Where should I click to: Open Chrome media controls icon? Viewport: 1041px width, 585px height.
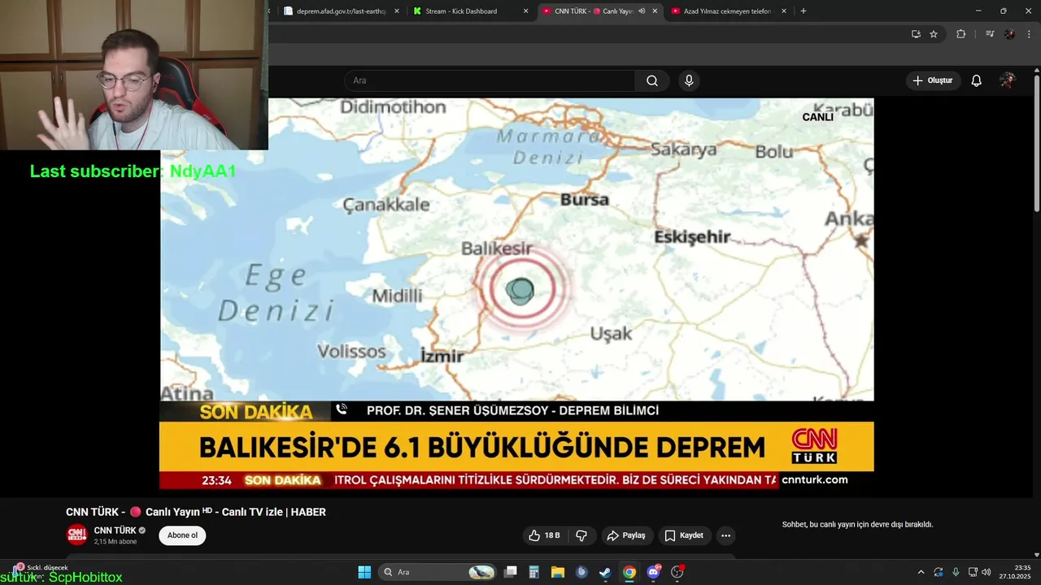coord(990,34)
